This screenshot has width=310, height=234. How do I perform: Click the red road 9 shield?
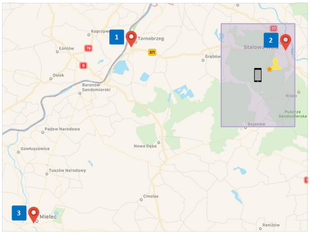(x=83, y=66)
